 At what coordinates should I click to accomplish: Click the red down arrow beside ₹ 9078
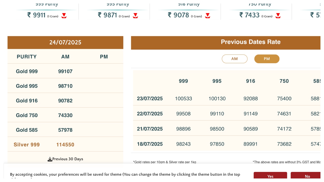pyautogui.click(x=208, y=16)
